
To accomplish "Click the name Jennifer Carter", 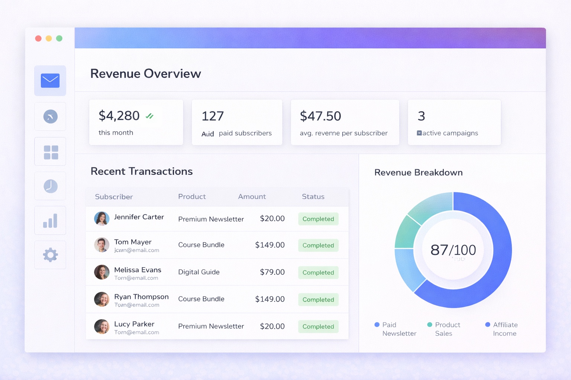I will click(139, 217).
